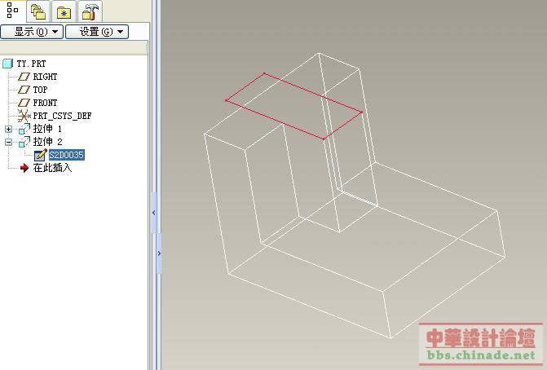Open the 设置(G) dropdown menu
Image resolution: width=547 pixels, height=370 pixels.
97,32
